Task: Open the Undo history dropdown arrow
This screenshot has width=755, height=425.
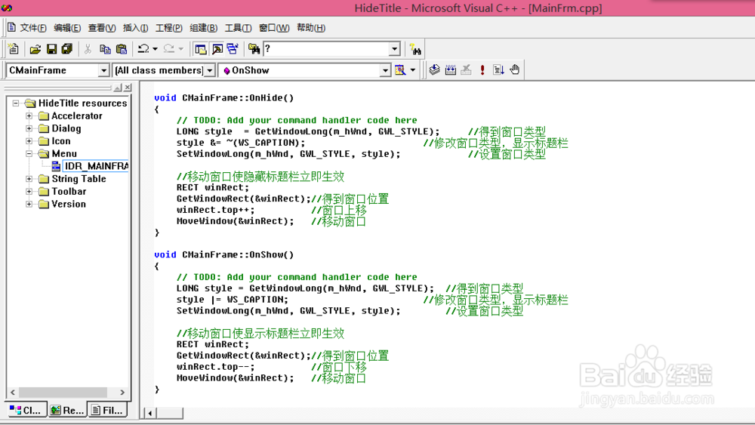Action: pos(155,49)
